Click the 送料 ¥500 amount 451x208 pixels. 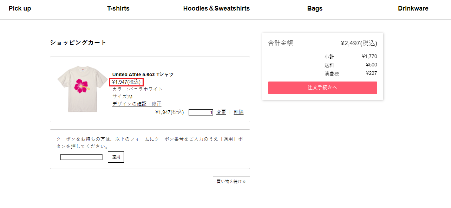click(371, 65)
